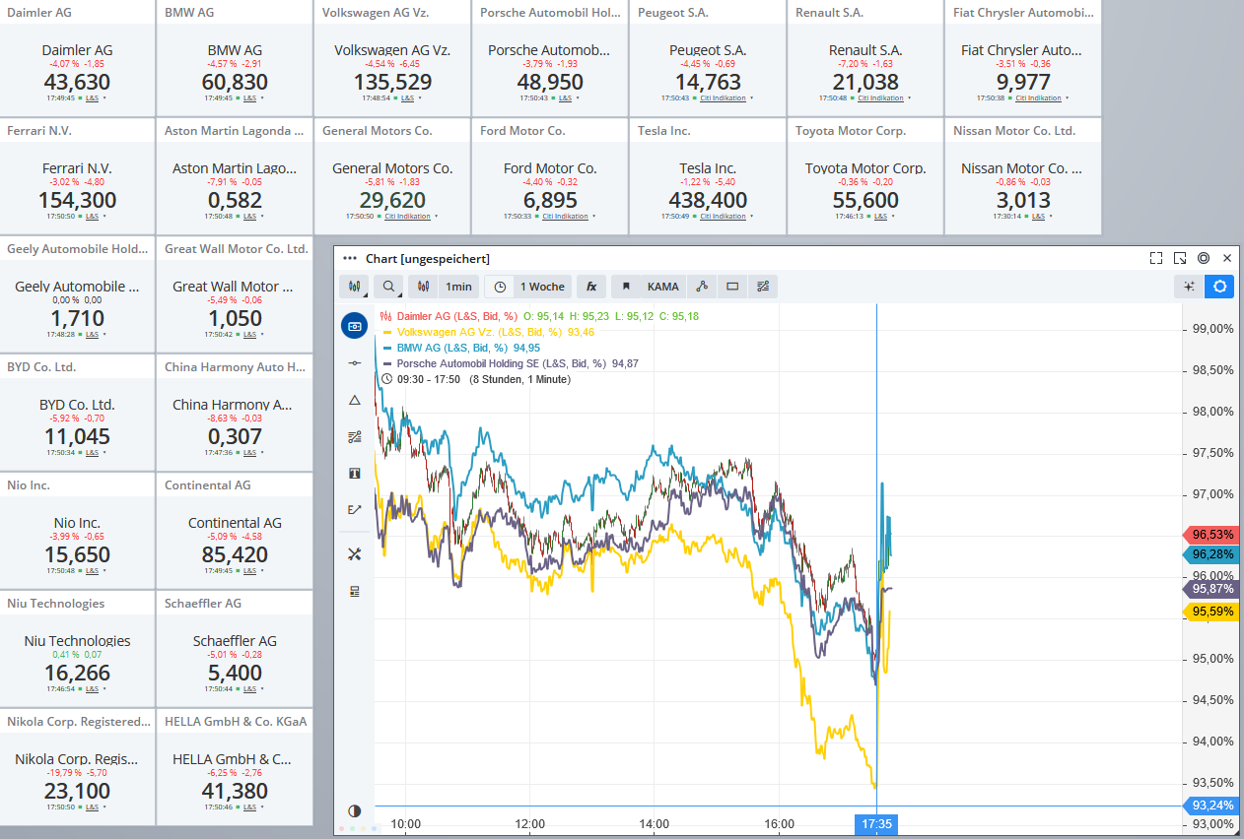Screen dimensions: 1244x839
Task: Open Citi Indikation dropdown on Renault S.A. tile
Action: 909,98
